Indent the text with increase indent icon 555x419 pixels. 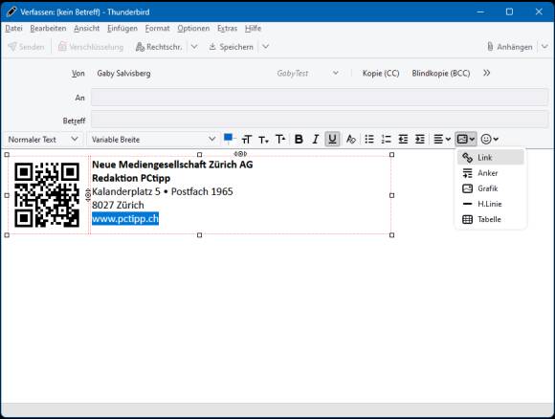tap(420, 139)
